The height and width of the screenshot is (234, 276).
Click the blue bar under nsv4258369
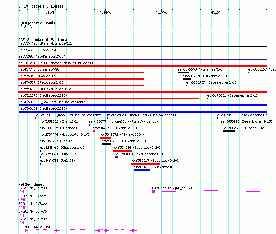tap(143, 105)
